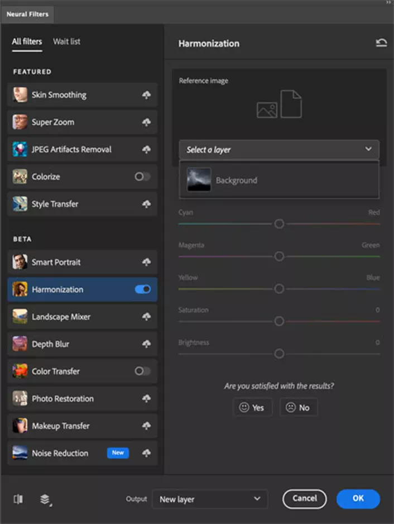Click the Colorize filter thumbnail image
This screenshot has width=394, height=524.
(x=20, y=177)
